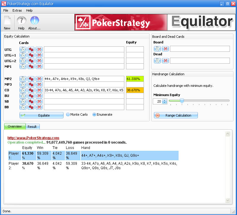Click the Equilate button

click(42, 115)
